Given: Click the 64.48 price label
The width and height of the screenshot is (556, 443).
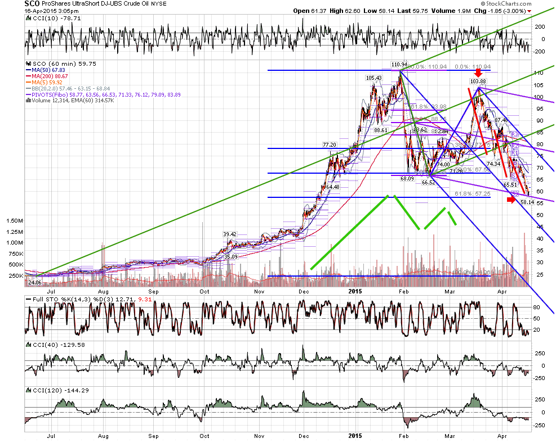Looking at the screenshot, I should pyautogui.click(x=333, y=187).
